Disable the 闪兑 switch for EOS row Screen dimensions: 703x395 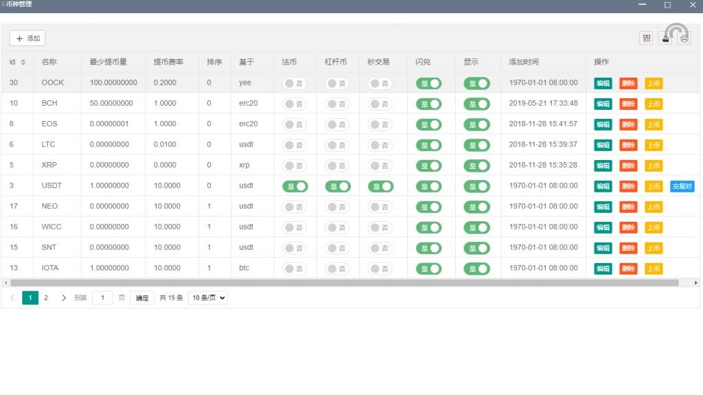click(x=428, y=124)
